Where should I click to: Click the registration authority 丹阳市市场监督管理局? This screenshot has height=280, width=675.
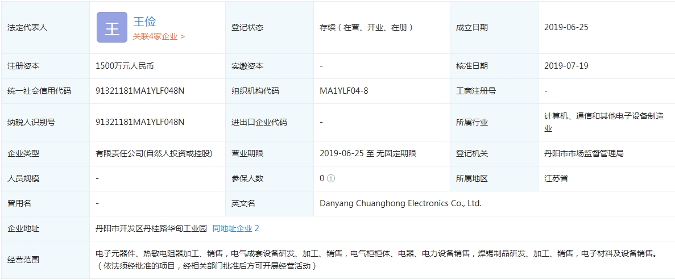[x=583, y=153]
